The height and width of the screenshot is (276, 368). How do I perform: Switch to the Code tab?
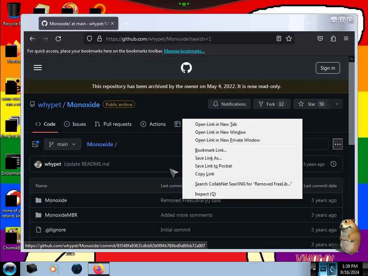point(45,124)
